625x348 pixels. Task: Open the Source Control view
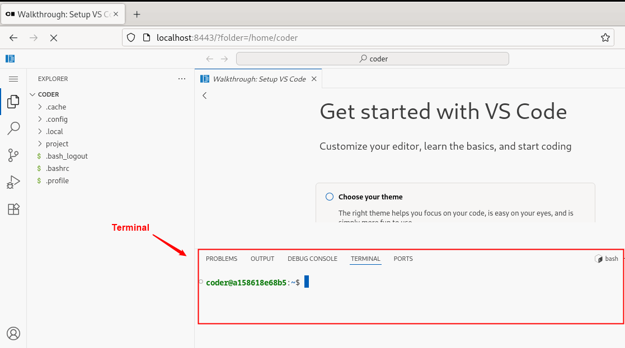click(x=13, y=155)
